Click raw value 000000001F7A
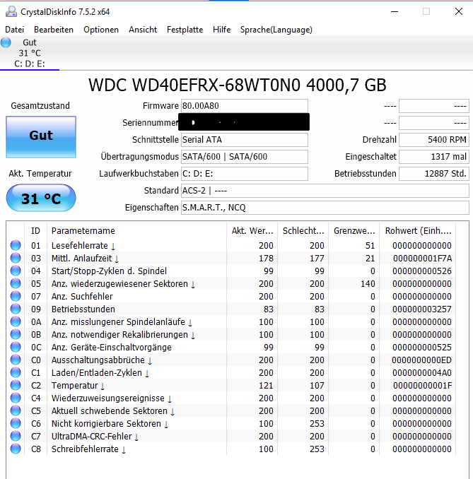The height and width of the screenshot is (479, 473). 422,259
